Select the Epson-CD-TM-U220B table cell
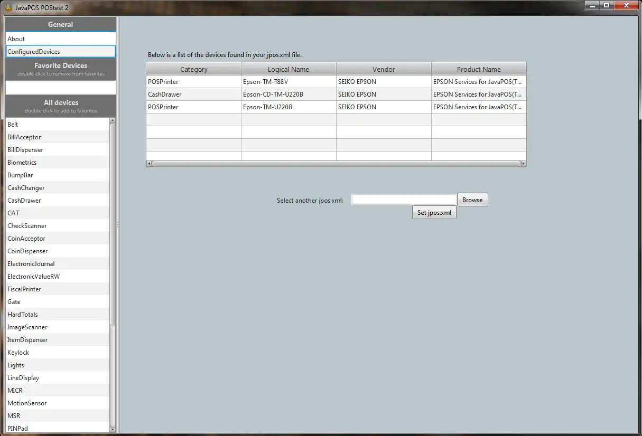642x436 pixels. (289, 94)
